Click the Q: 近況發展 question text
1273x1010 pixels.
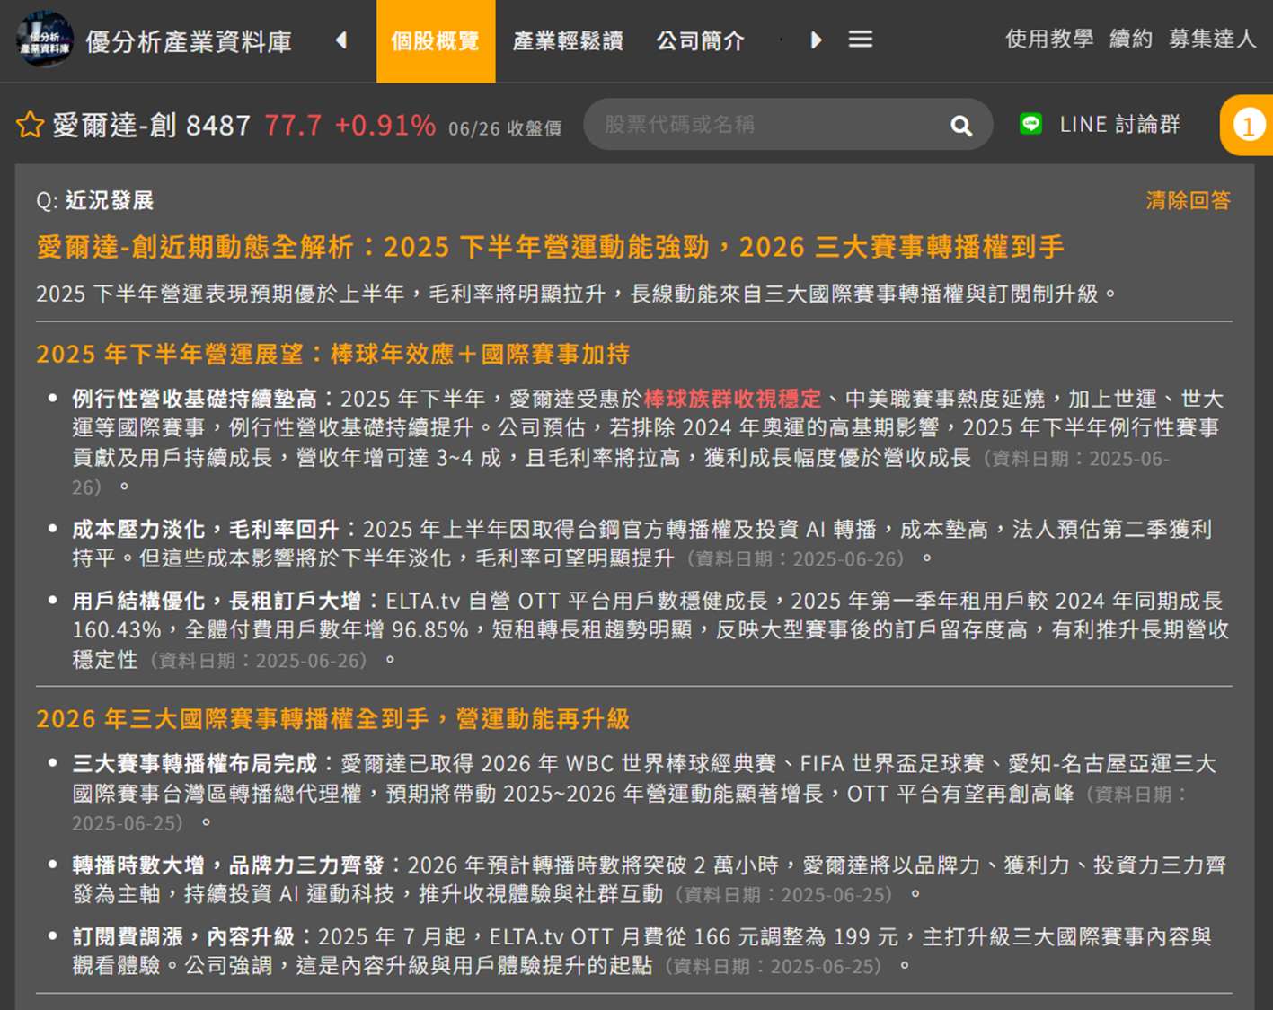pos(94,200)
